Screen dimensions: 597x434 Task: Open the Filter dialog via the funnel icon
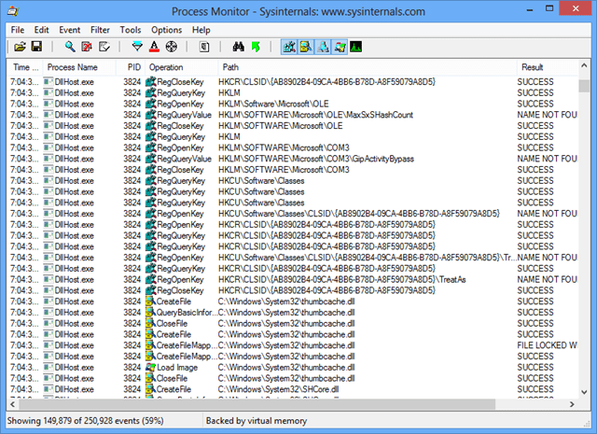coord(138,47)
